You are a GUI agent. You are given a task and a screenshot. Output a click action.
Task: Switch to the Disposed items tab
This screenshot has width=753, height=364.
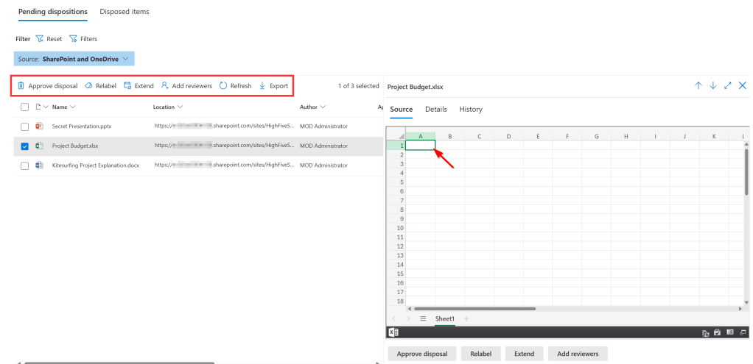click(x=124, y=12)
